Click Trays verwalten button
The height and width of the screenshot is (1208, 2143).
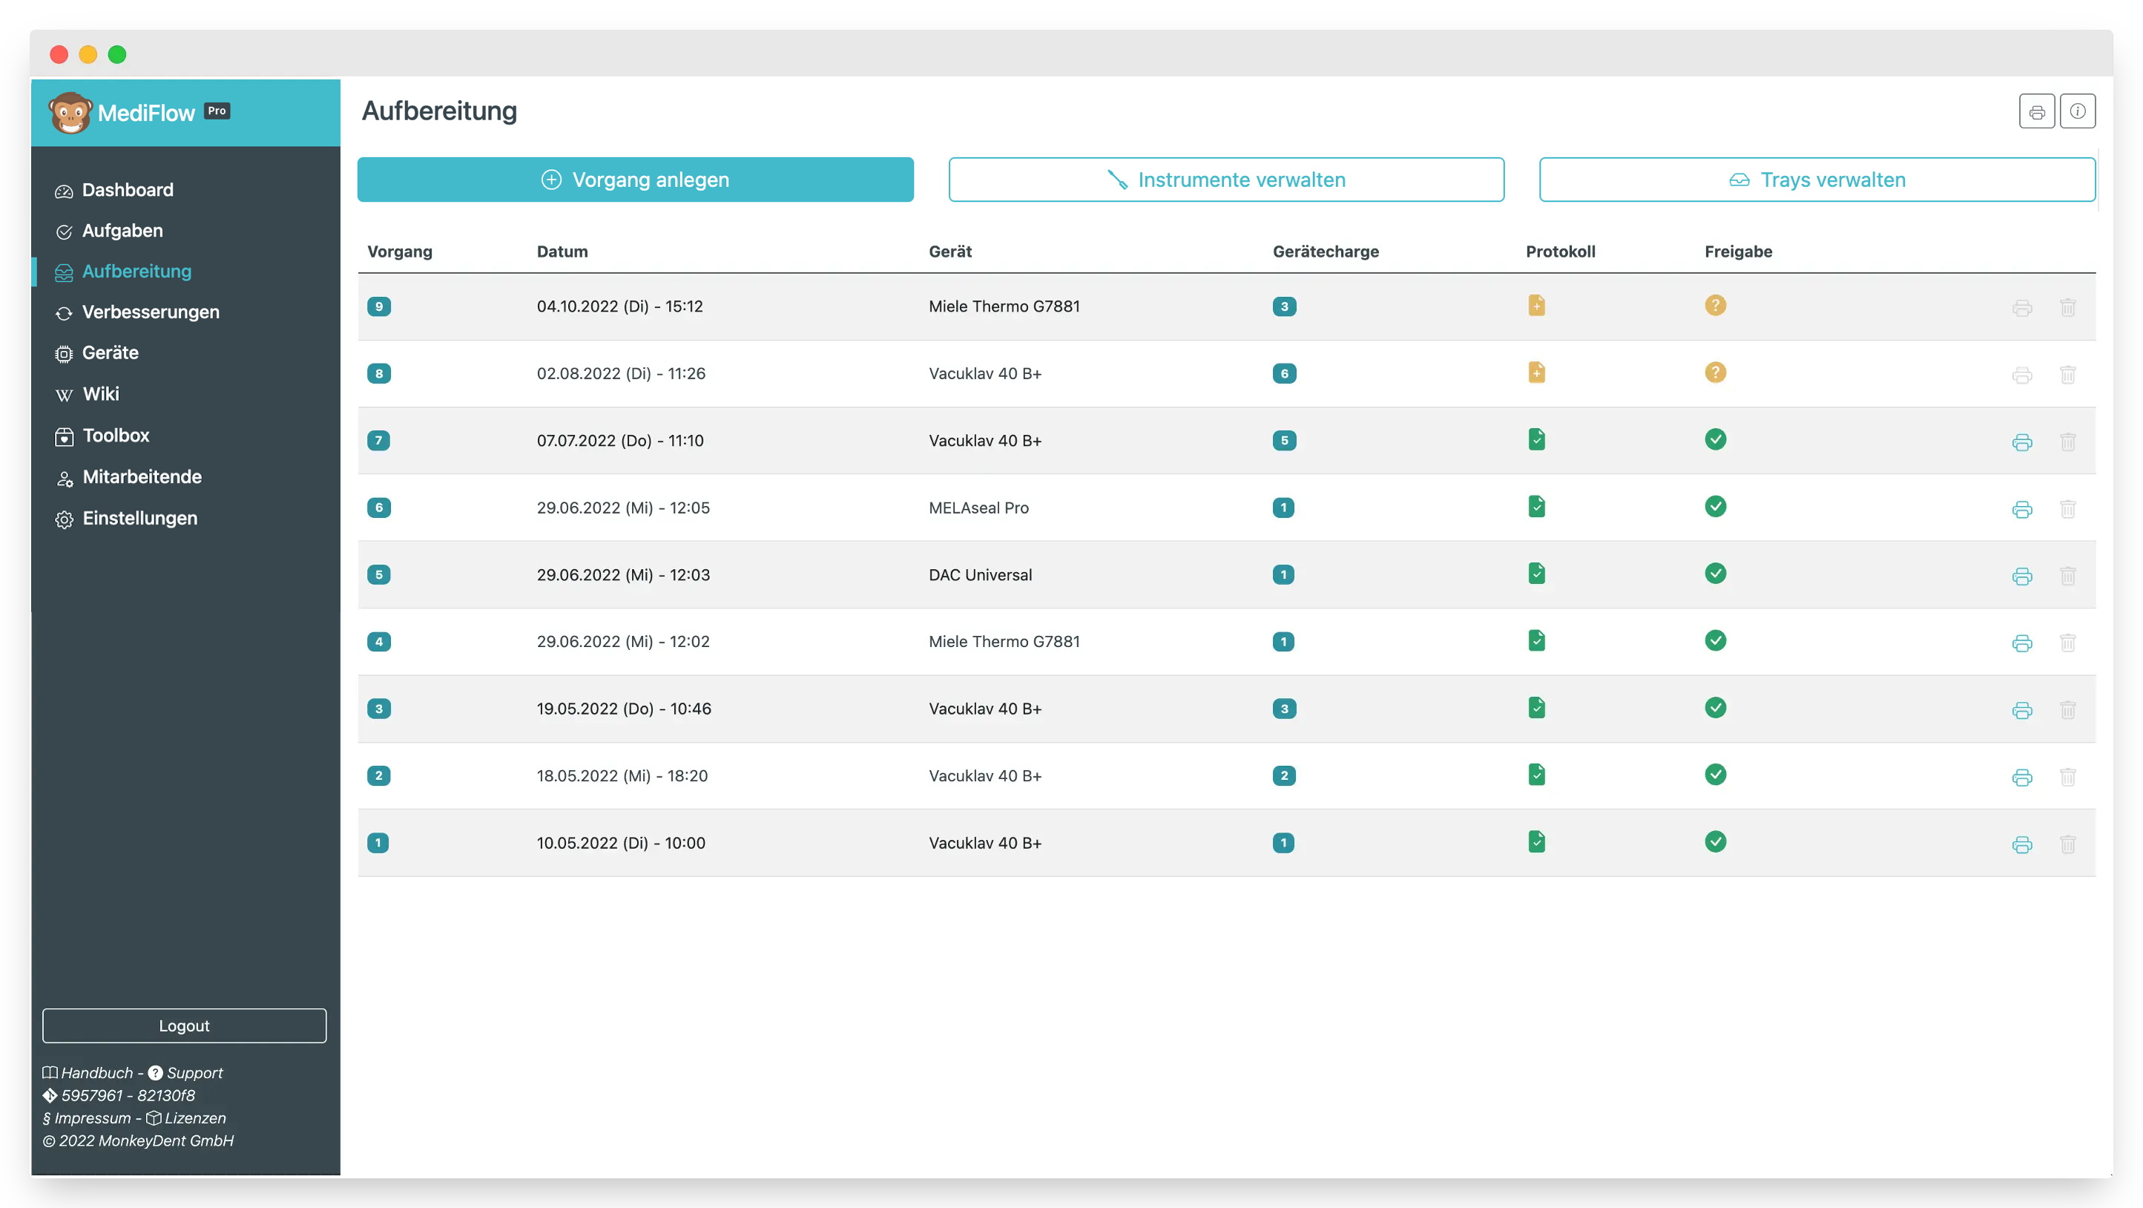1817,180
